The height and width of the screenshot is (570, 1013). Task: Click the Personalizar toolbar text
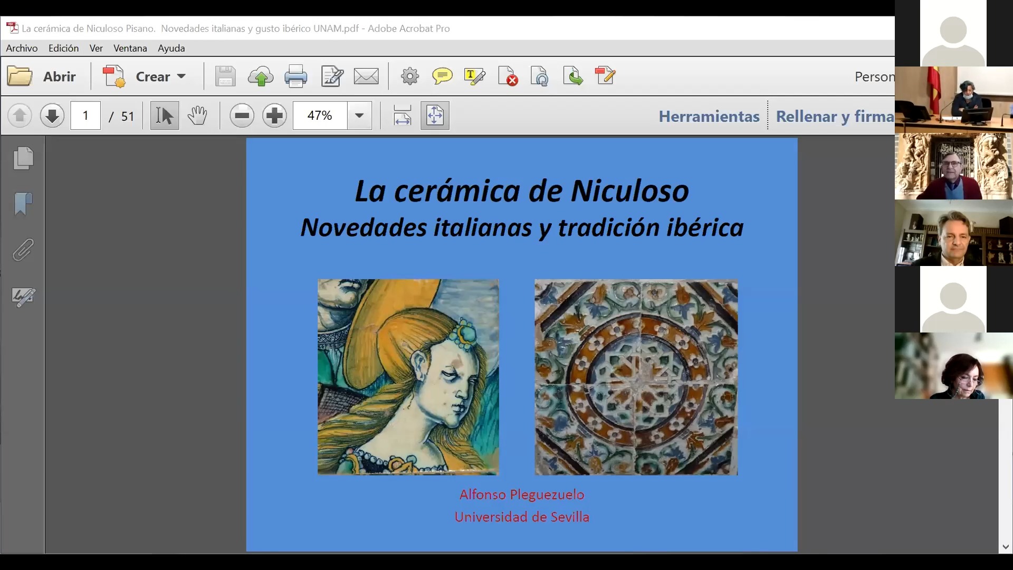pos(874,77)
